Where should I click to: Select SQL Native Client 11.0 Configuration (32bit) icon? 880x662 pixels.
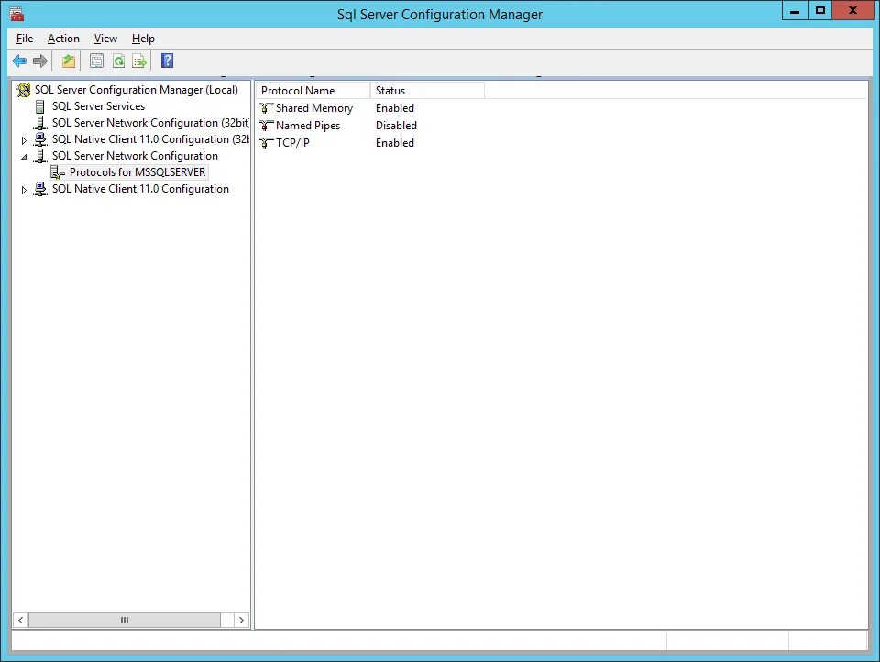click(x=39, y=139)
